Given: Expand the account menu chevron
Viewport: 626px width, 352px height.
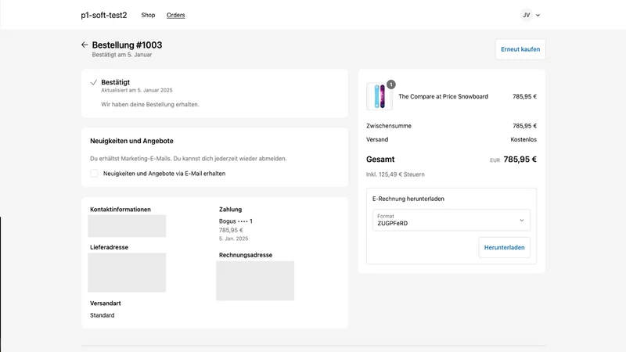Looking at the screenshot, I should coord(538,15).
